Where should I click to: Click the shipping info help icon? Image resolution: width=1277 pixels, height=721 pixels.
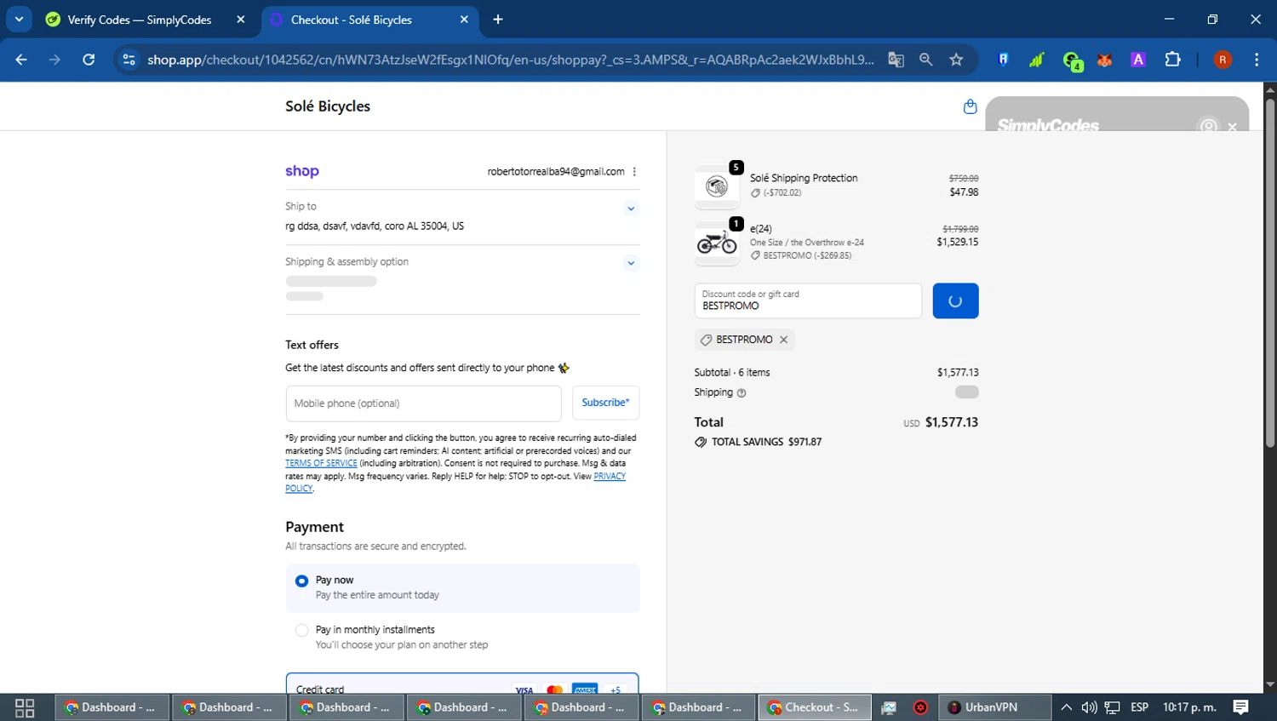742,393
